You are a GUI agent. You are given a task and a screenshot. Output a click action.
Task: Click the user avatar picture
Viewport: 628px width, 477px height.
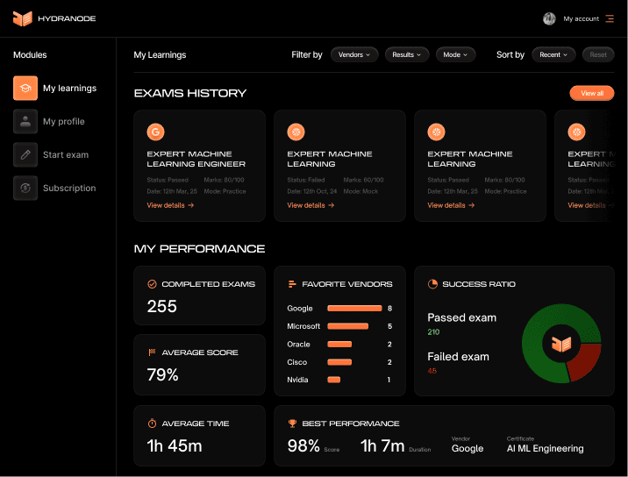click(549, 18)
